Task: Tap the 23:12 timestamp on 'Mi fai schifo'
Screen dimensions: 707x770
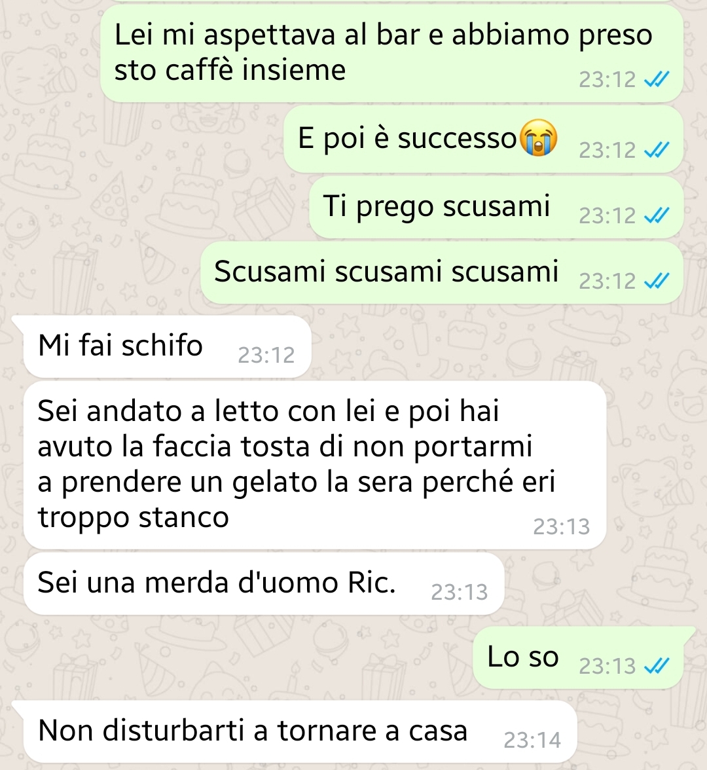Action: 266,356
